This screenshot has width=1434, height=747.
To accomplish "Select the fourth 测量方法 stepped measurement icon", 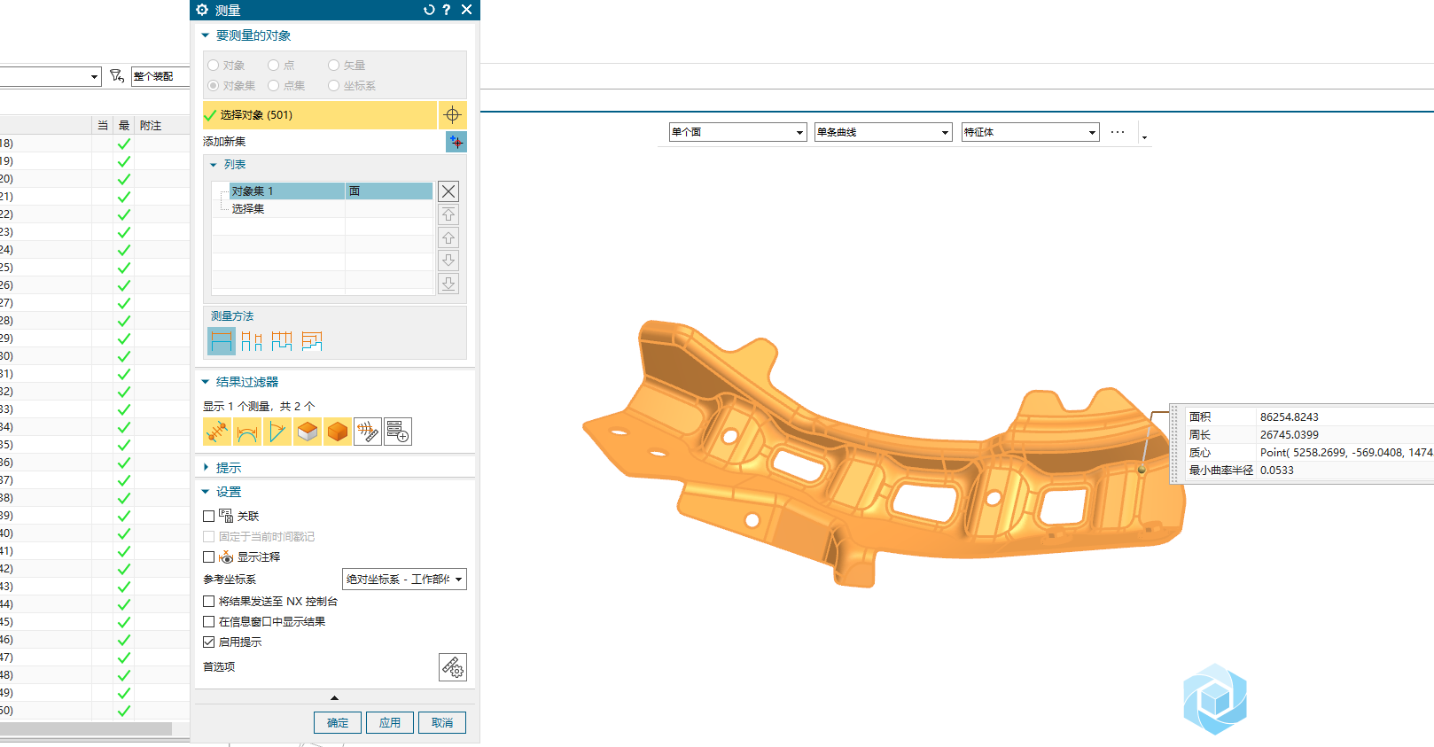I will 312,341.
